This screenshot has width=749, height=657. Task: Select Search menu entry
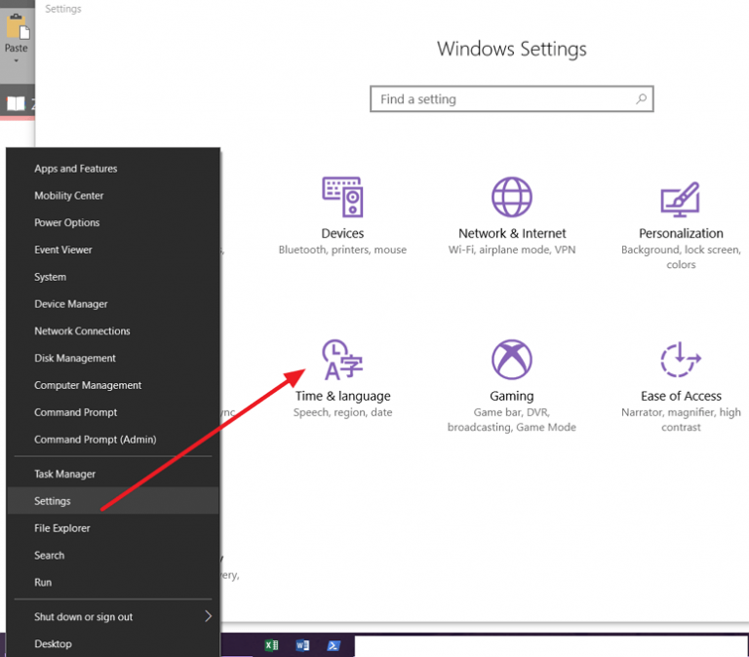[x=113, y=556]
